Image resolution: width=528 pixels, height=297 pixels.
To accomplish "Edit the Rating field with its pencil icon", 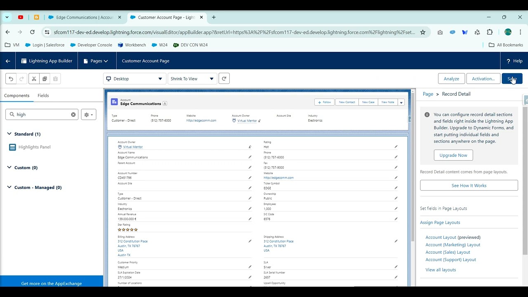I will [x=396, y=146].
